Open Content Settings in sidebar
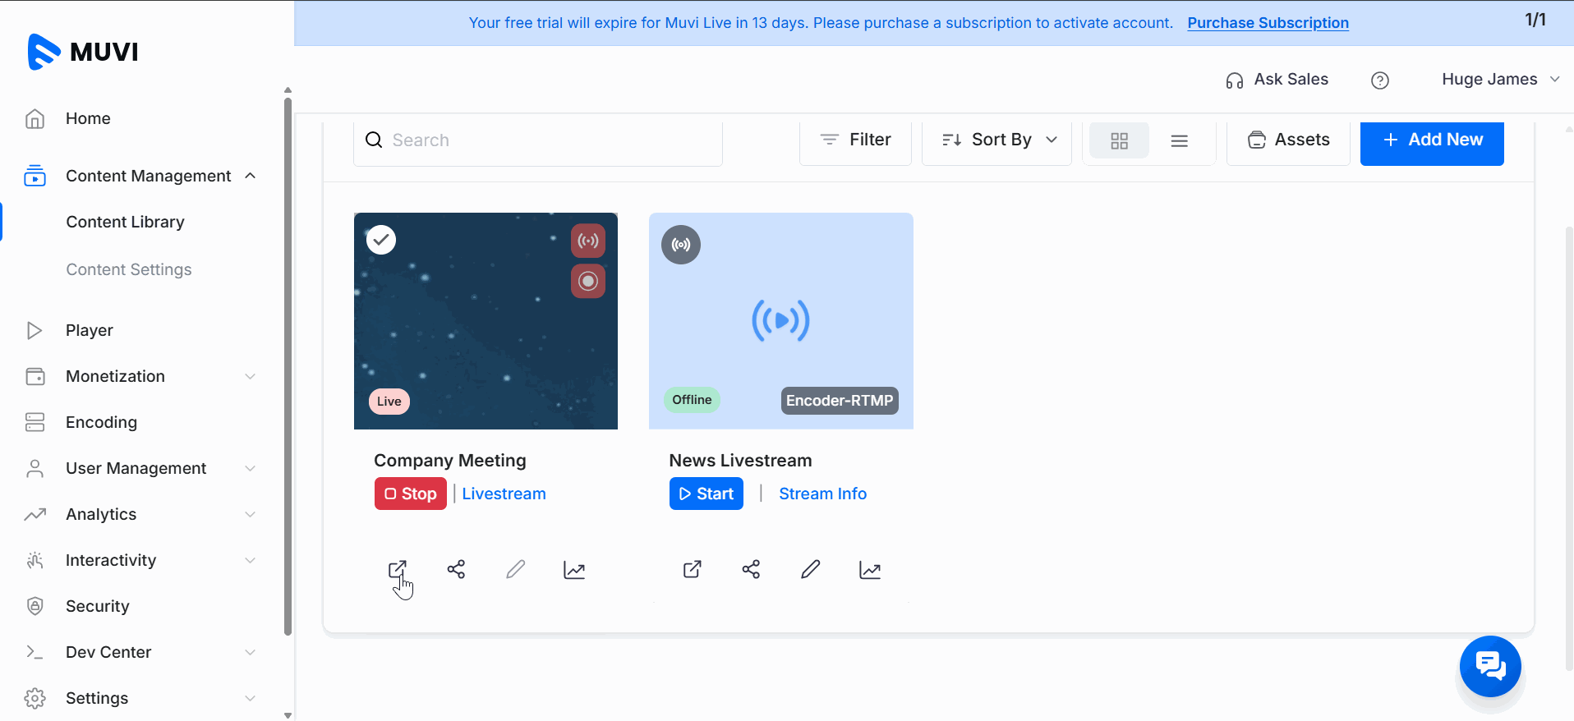 click(128, 269)
